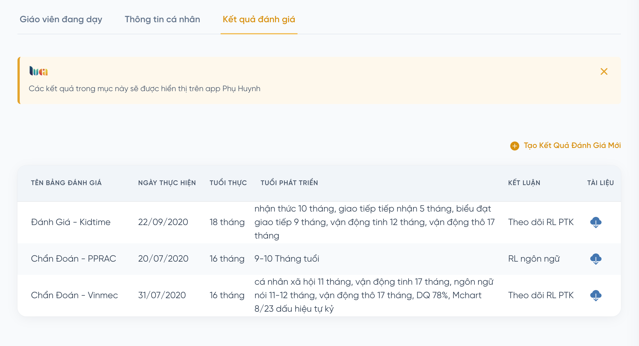Click the Ngày Thực Hiện column header
Viewport: 639px width, 346px height.
(x=167, y=183)
